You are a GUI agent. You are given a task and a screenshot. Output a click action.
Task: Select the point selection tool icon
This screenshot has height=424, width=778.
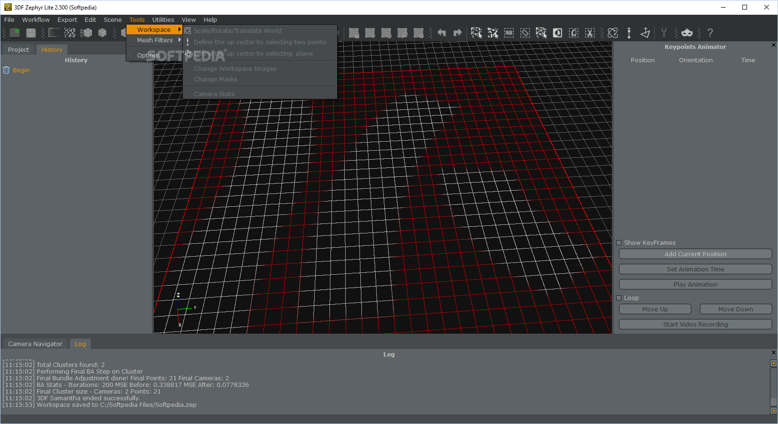pyautogui.click(x=493, y=33)
